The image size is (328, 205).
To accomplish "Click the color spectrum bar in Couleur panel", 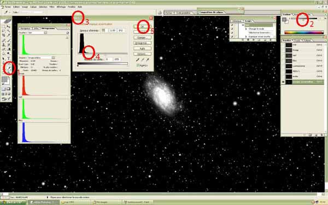I will coord(304,32).
